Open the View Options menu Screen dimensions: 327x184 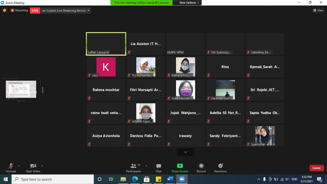pyautogui.click(x=190, y=3)
